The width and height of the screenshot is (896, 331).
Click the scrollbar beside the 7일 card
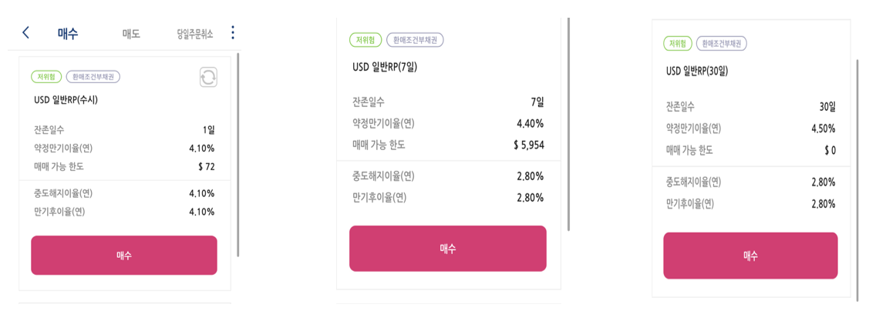pos(568,124)
